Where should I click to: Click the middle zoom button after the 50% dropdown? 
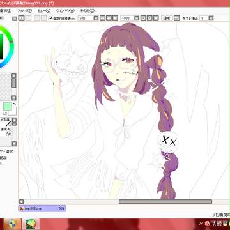[x=109, y=18]
